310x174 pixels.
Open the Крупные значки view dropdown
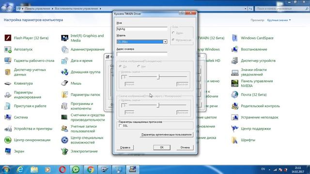pos(279,20)
